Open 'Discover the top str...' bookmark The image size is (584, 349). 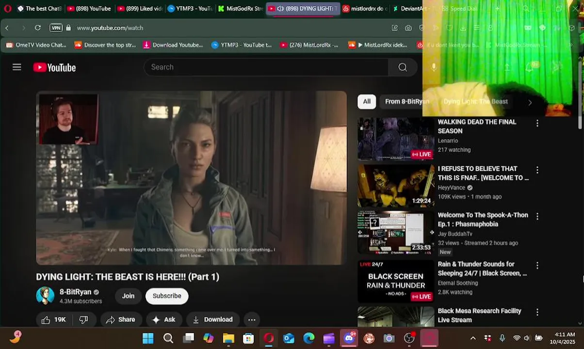(x=105, y=45)
